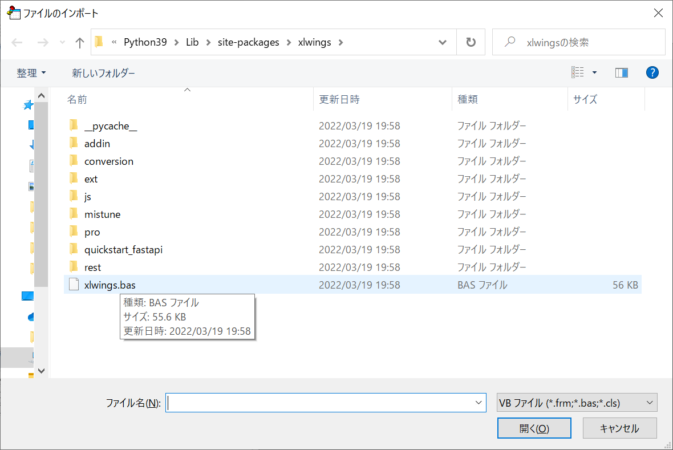
Task: Open the 整理 menu
Action: 31,73
